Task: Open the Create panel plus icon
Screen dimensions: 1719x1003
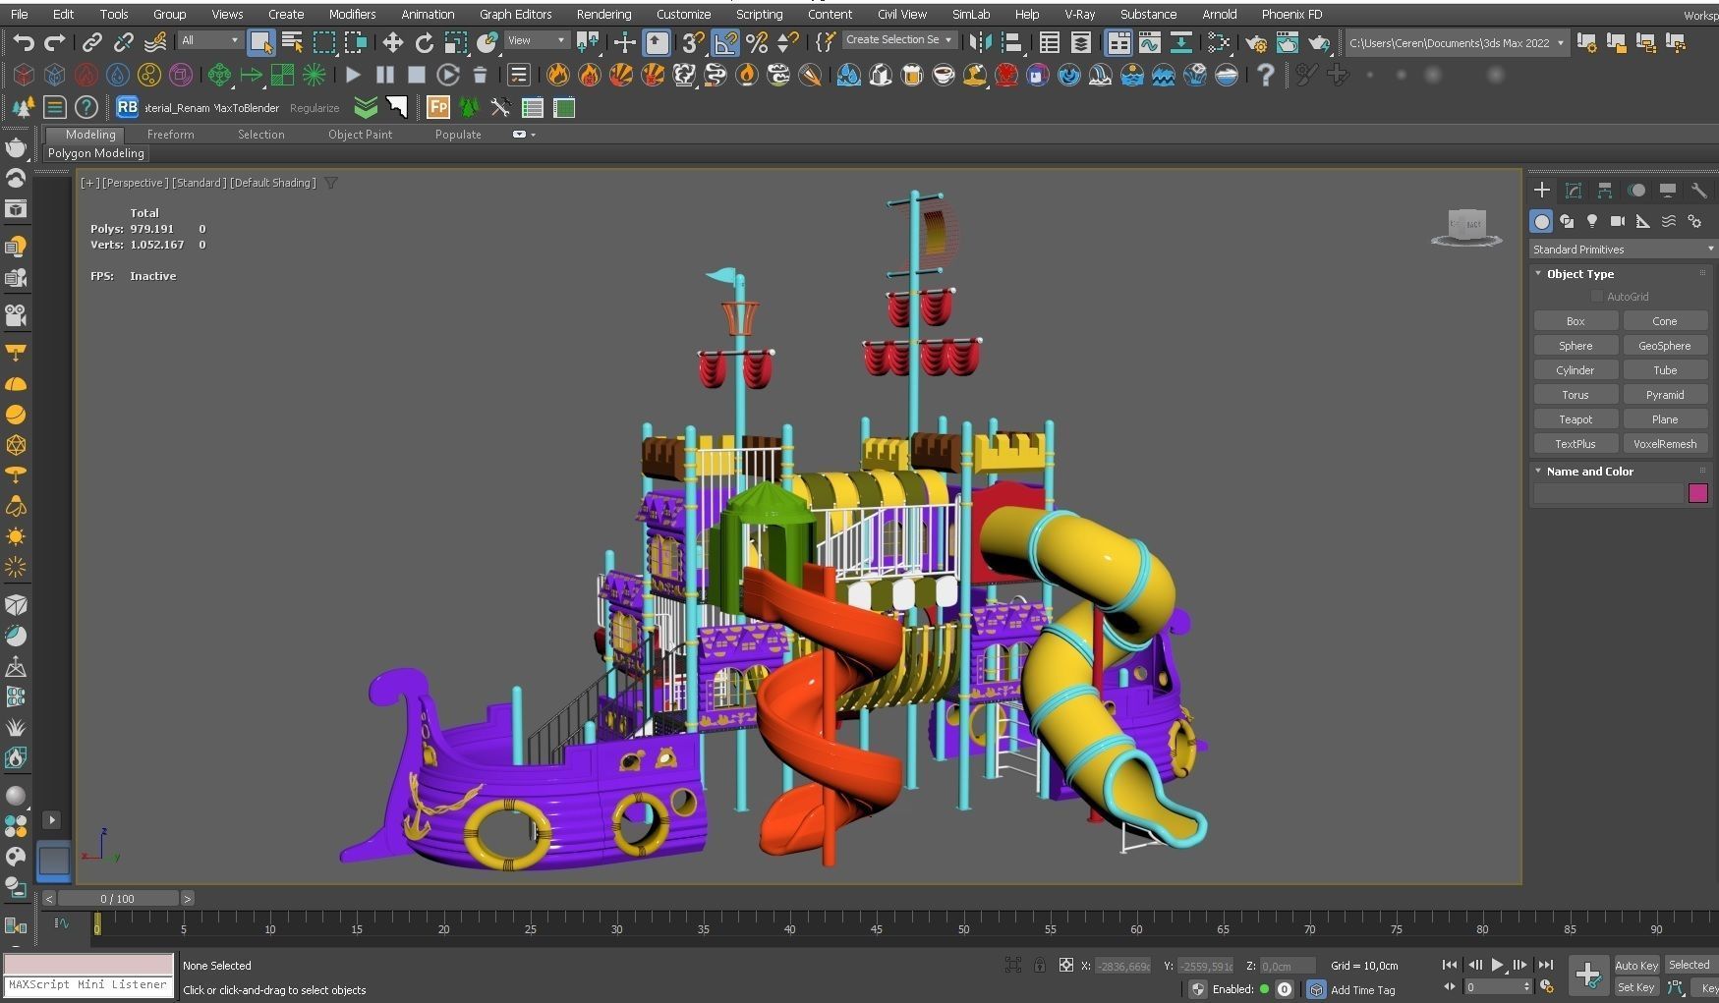Action: click(x=1541, y=190)
